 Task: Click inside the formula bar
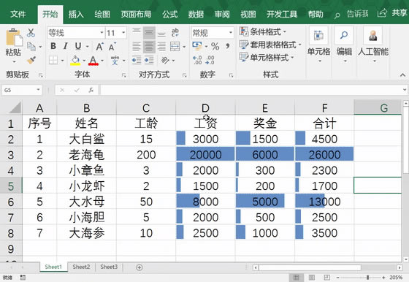click(251, 90)
